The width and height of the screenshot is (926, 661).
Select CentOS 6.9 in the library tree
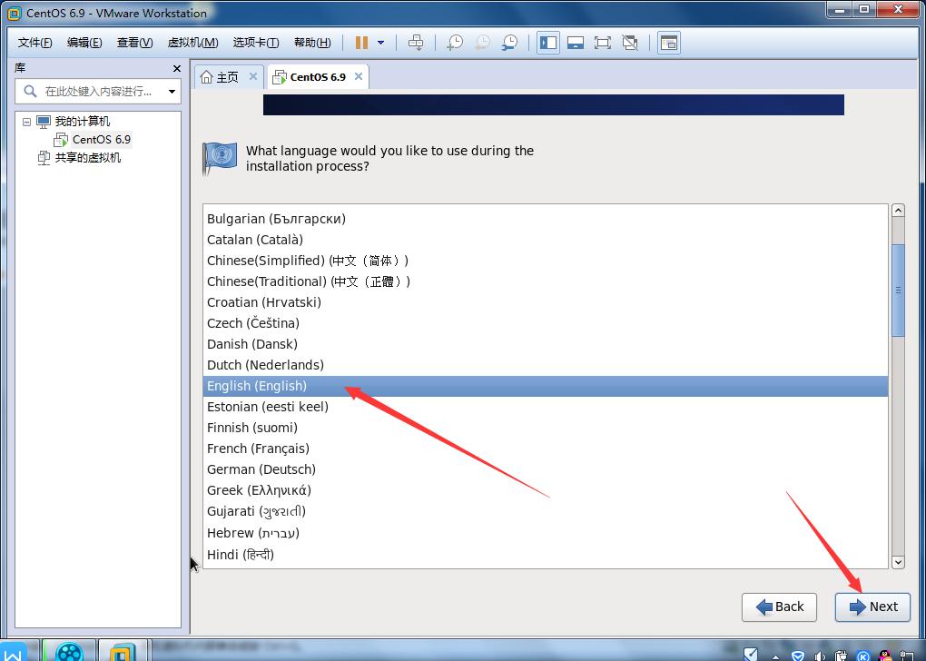pyautogui.click(x=102, y=140)
